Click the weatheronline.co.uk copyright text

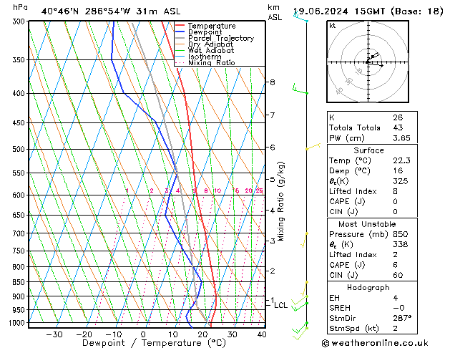coord(375,343)
